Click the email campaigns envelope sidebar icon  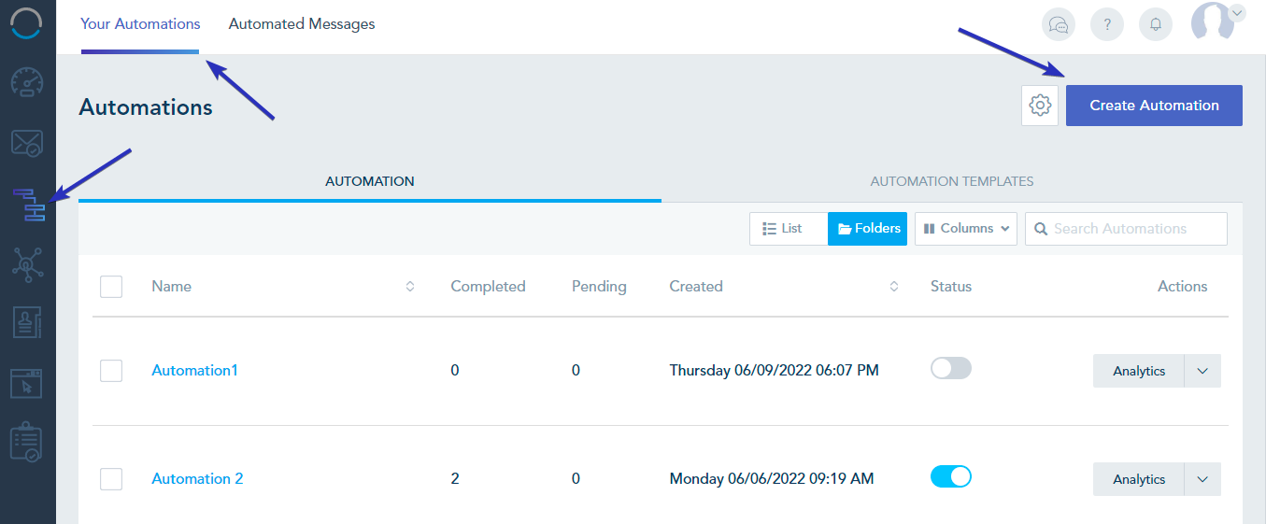tap(27, 144)
